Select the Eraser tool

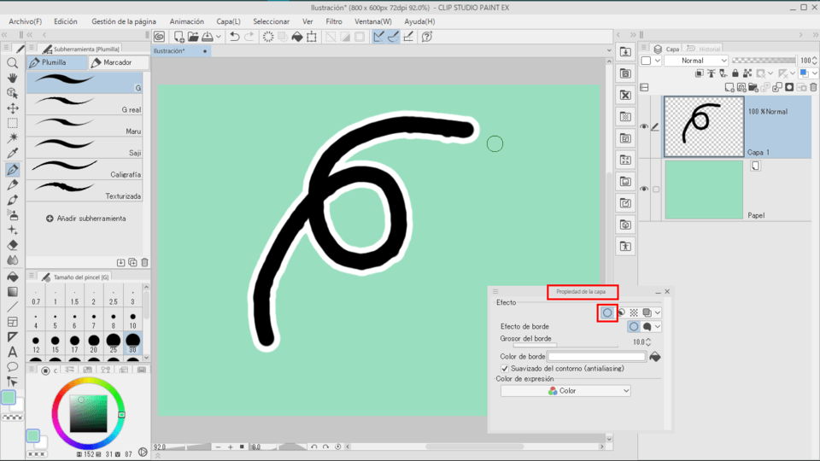(13, 245)
